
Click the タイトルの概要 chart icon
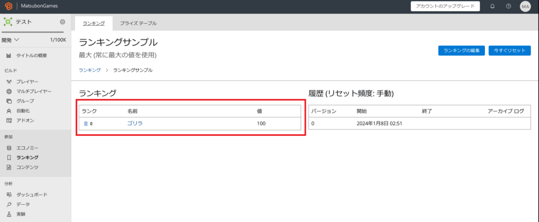[x=9, y=56]
